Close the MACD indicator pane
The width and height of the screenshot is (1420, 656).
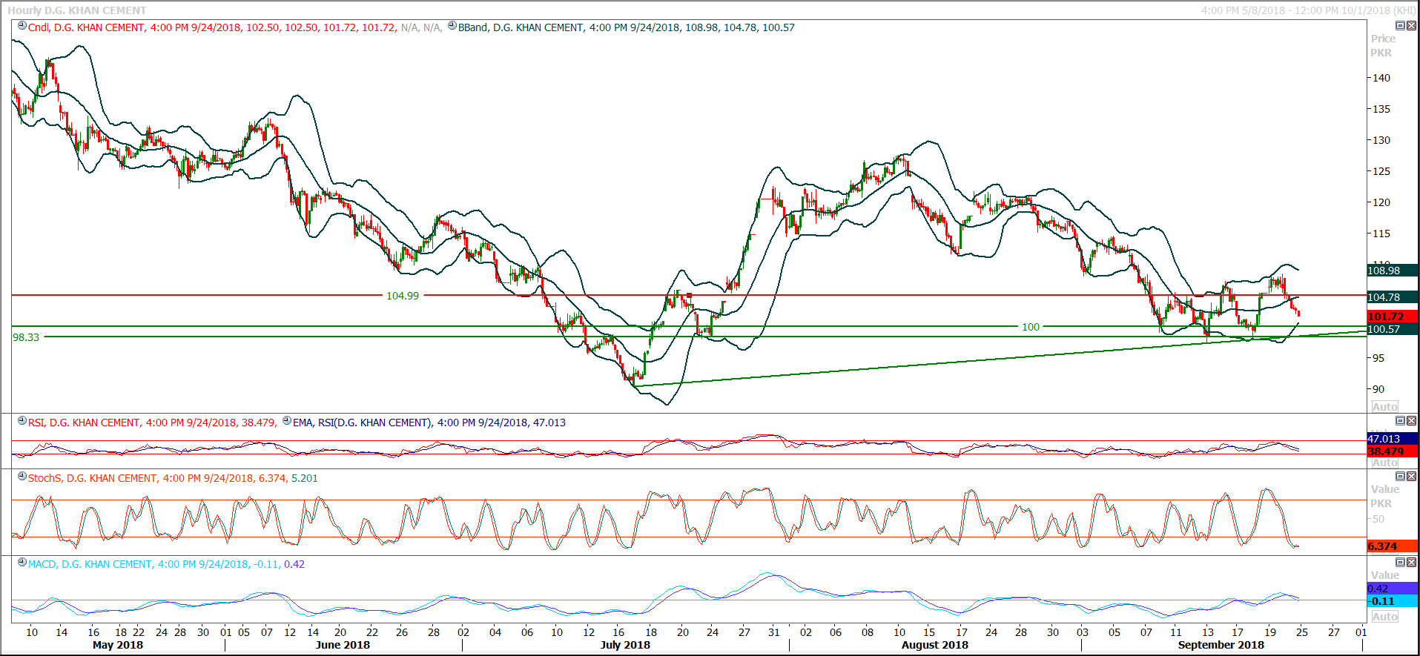(x=1411, y=562)
